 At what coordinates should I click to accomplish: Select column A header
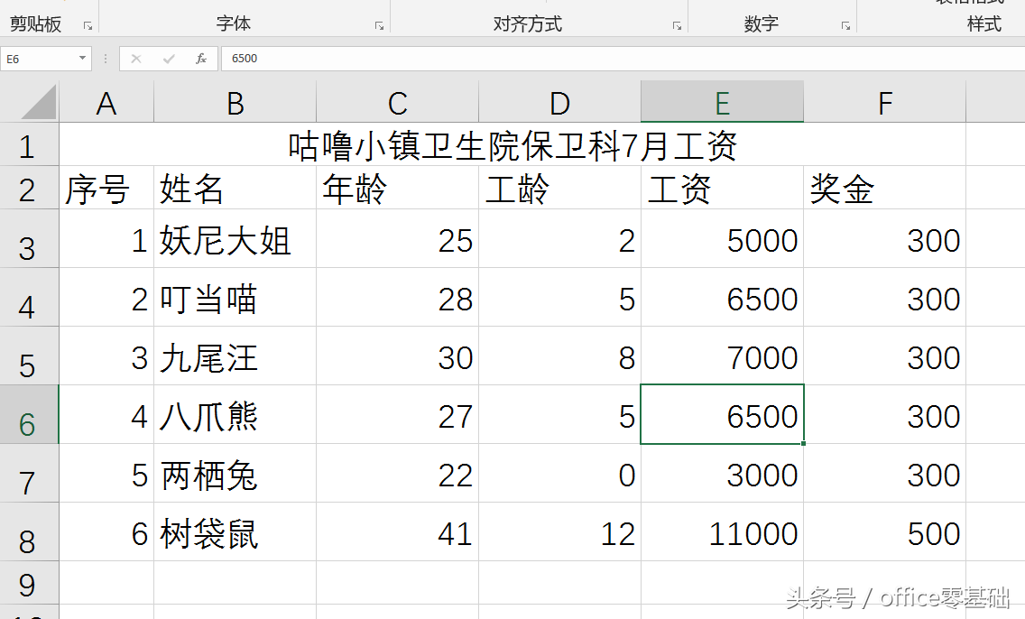click(106, 102)
